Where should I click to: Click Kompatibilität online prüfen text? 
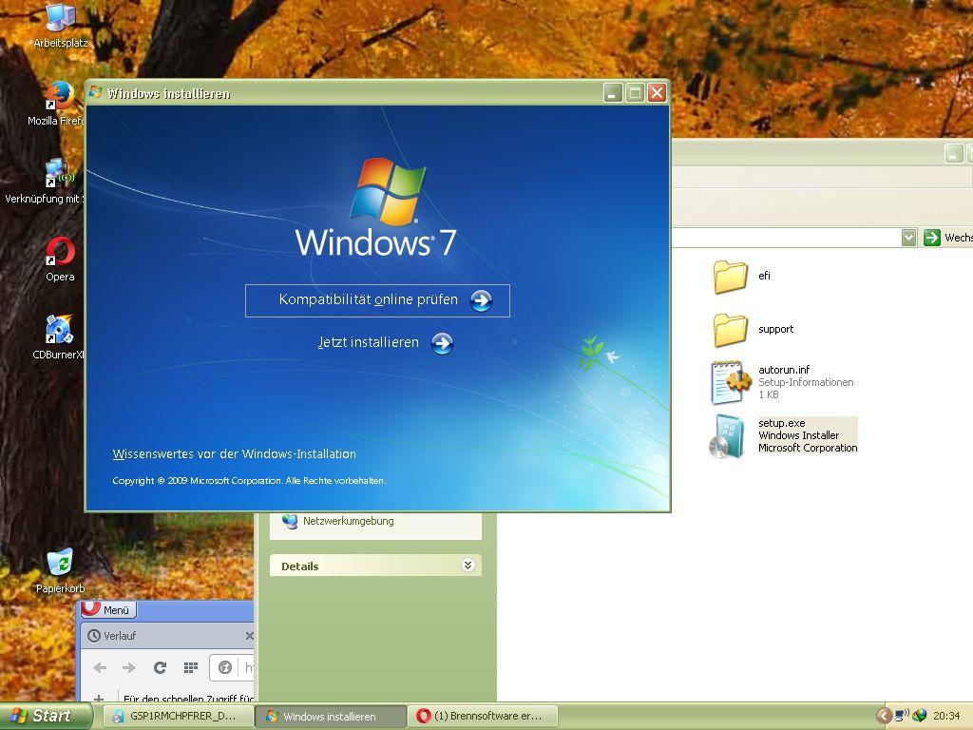(368, 299)
